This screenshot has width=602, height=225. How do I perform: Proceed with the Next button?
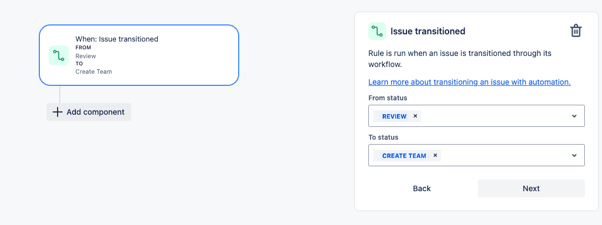tap(531, 188)
